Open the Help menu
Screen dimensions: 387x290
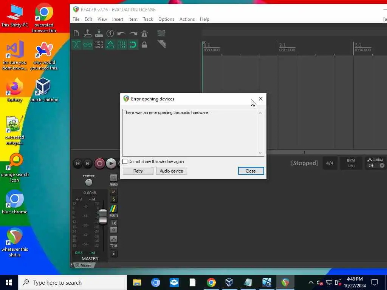pyautogui.click(x=204, y=19)
